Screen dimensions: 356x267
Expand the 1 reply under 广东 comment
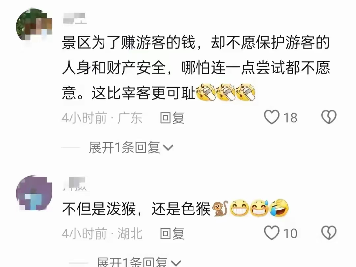(x=131, y=147)
